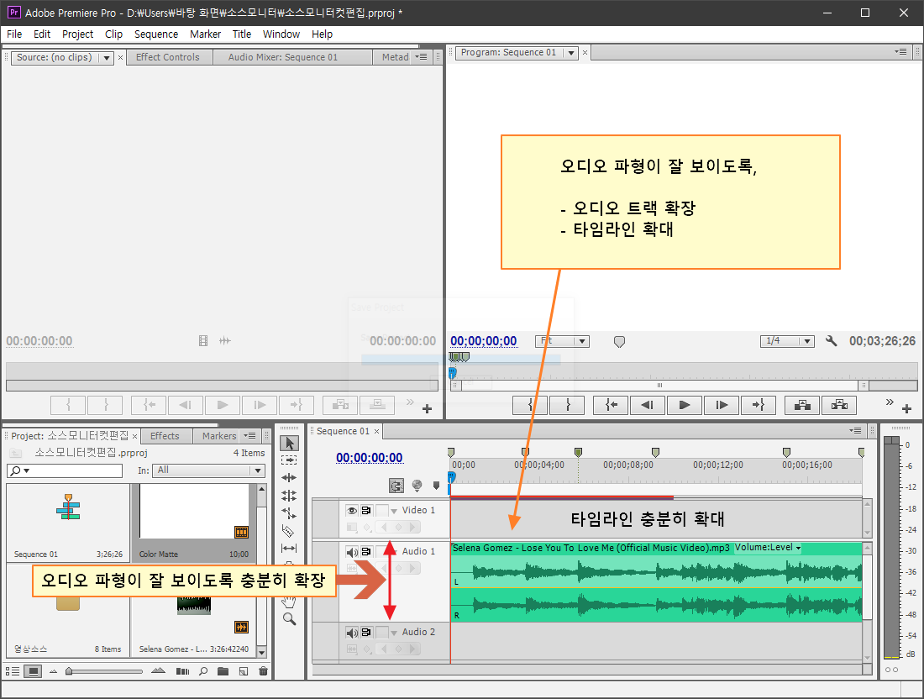Switch Project panel to icon view
Screen dimensions: 924x699
click(33, 670)
